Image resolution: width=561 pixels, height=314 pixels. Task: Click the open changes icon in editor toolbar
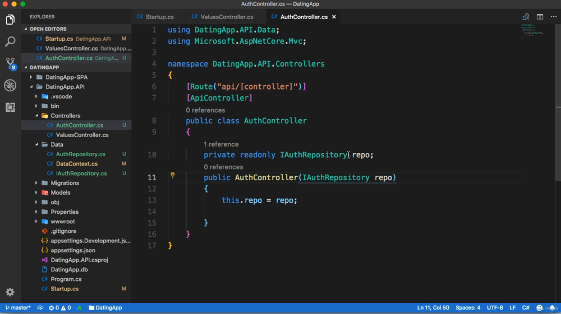pyautogui.click(x=526, y=17)
